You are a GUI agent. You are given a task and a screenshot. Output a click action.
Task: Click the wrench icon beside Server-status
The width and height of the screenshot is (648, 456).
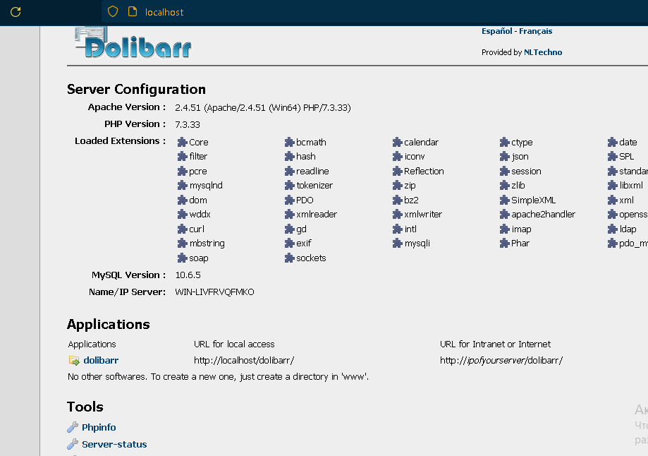click(73, 444)
